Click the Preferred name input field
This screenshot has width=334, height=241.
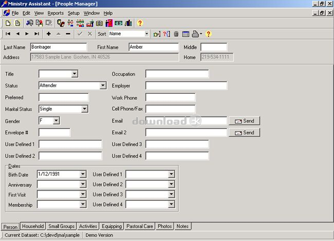pyautogui.click(x=64, y=97)
